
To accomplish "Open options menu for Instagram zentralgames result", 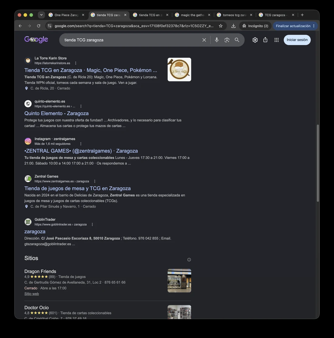I will tap(81, 144).
